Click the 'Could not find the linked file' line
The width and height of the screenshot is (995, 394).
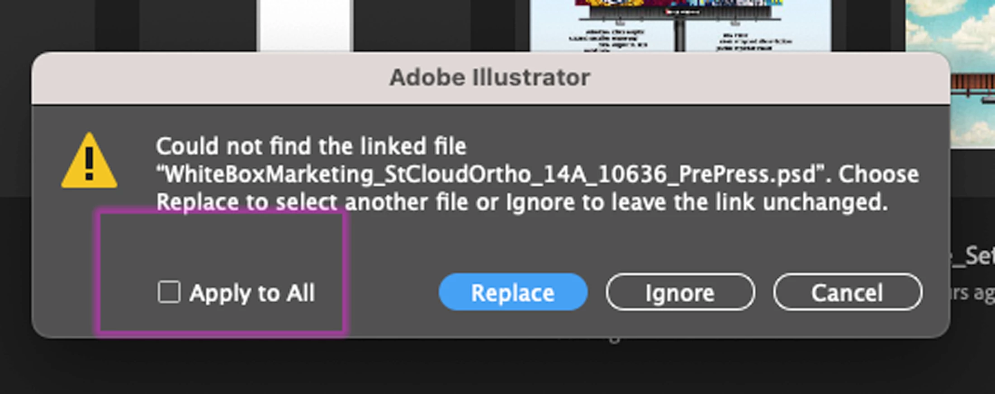311,146
